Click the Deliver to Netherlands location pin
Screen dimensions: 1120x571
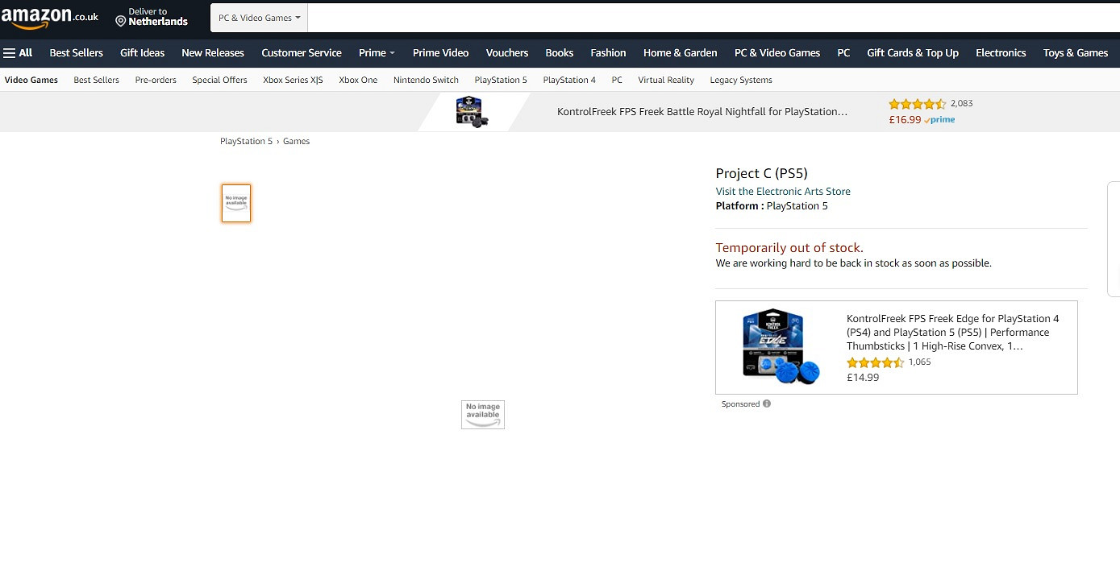click(121, 21)
